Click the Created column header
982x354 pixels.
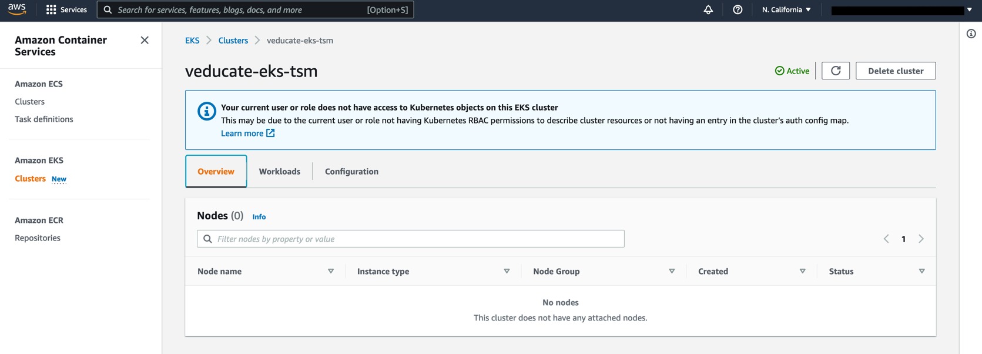(x=713, y=271)
